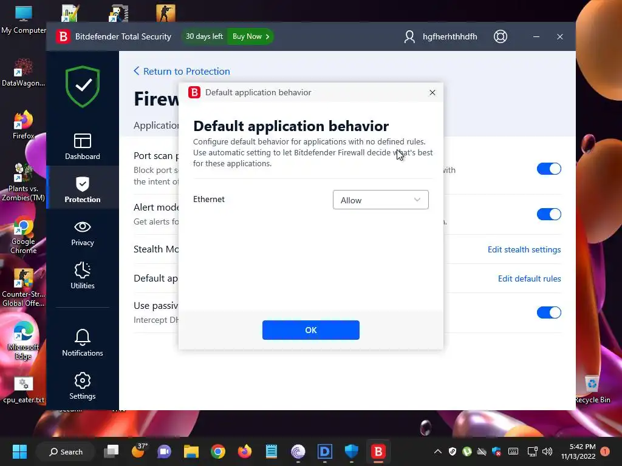622x466 pixels.
Task: Open Windows Security shield in taskbar
Action: 352,451
